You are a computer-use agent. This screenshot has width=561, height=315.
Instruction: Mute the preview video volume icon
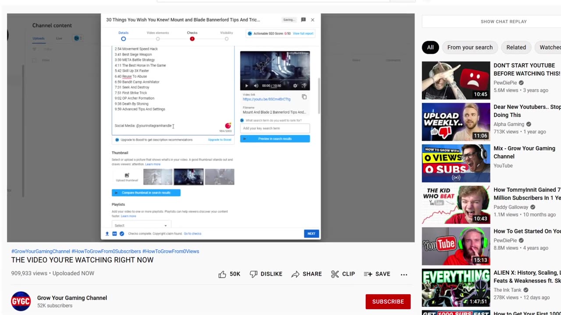[x=256, y=86]
